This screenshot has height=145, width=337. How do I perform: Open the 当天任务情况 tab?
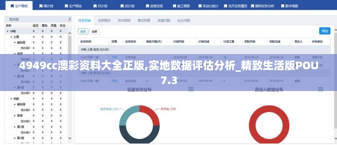pos(235,6)
